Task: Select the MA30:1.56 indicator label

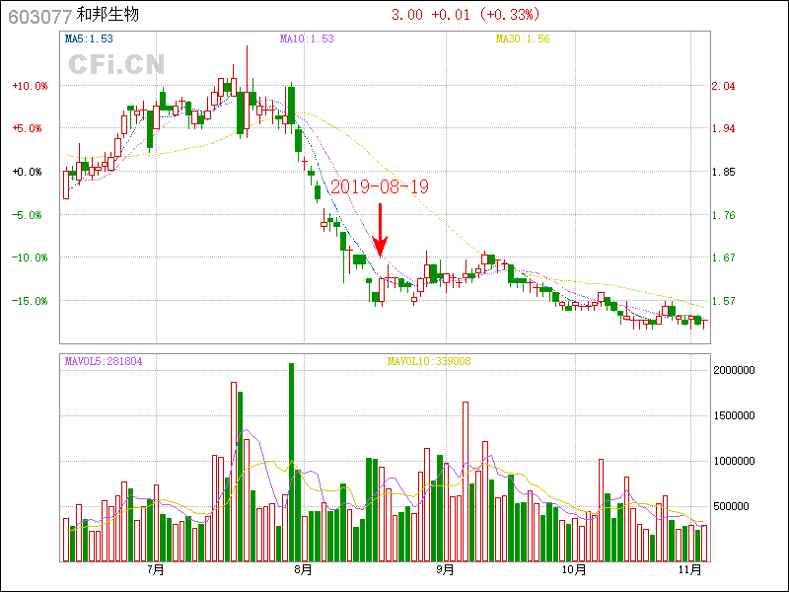Action: click(523, 39)
